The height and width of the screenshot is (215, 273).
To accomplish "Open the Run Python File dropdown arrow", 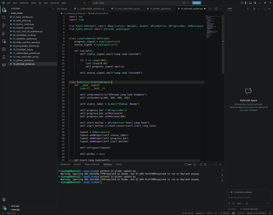I will click(x=212, y=9).
